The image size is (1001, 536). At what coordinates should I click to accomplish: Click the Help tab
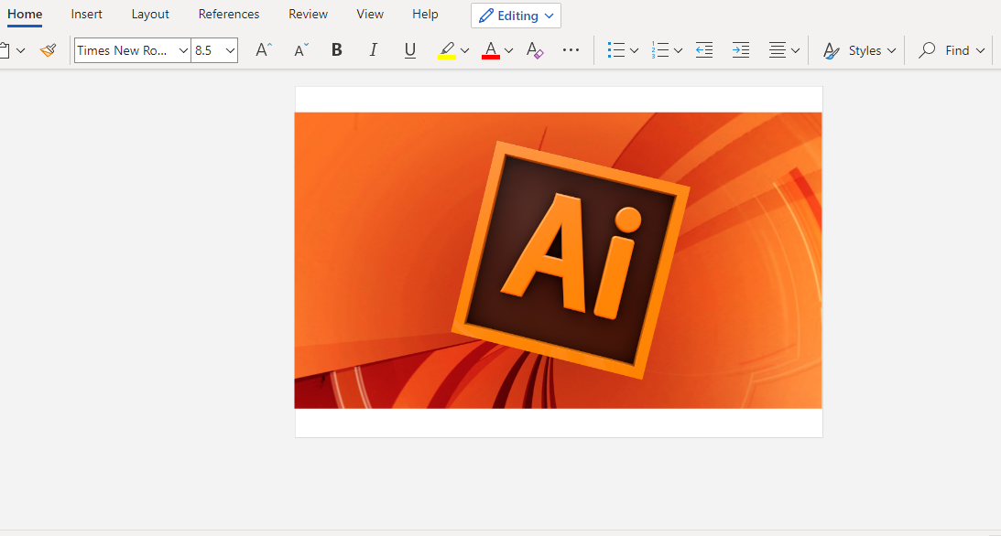[x=425, y=14]
